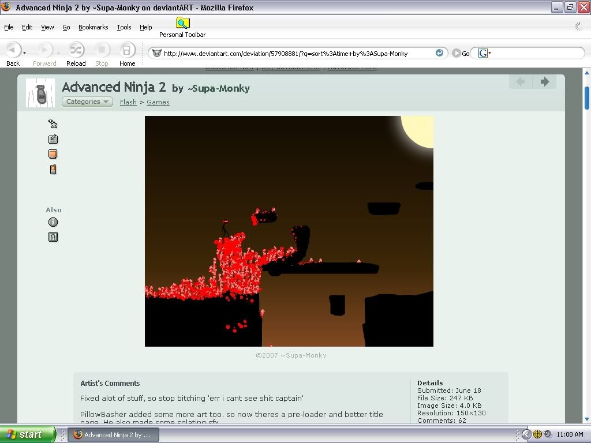The height and width of the screenshot is (443, 591).
Task: Click the Submitted: June 18 detail
Action: [449, 391]
